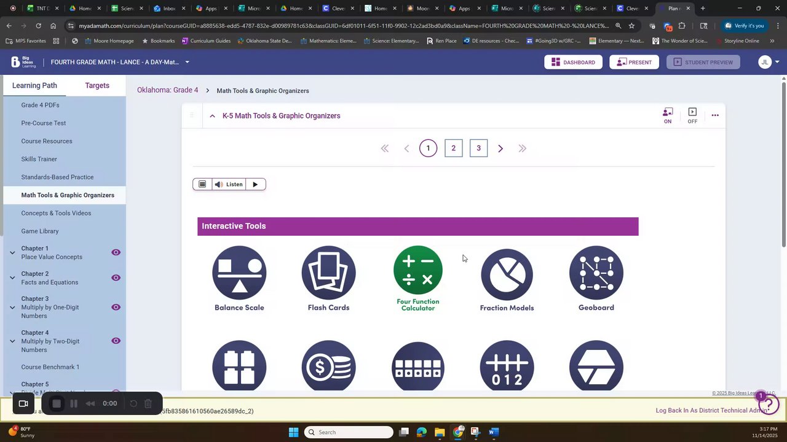Open the Fraction Models tool
This screenshot has width=787, height=442.
point(507,279)
